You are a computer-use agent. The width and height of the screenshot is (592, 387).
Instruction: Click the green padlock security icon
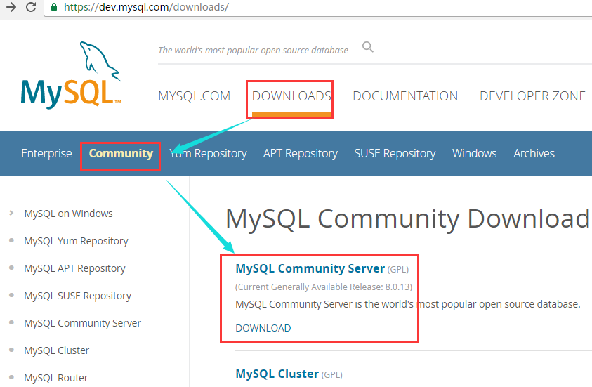click(54, 7)
